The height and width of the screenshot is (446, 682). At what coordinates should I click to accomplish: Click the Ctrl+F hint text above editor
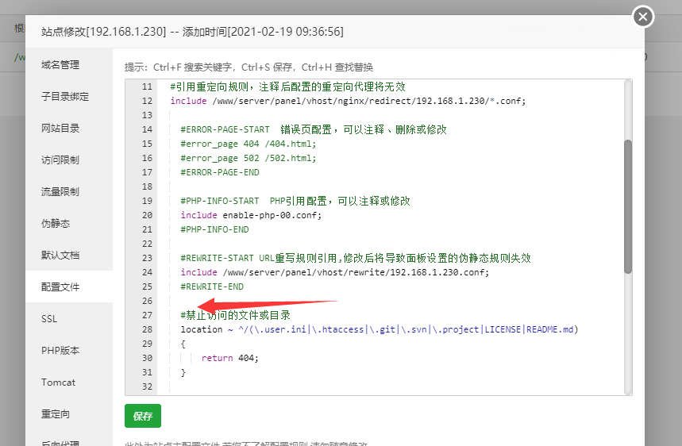click(x=249, y=67)
